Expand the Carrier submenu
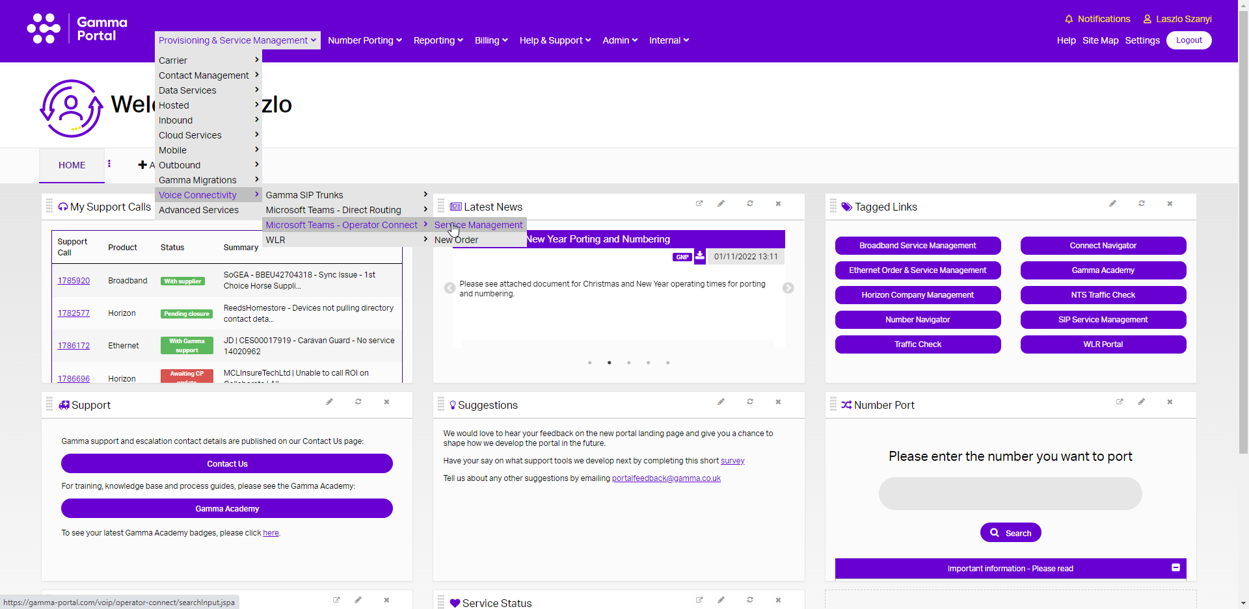The height and width of the screenshot is (609, 1249). (208, 60)
